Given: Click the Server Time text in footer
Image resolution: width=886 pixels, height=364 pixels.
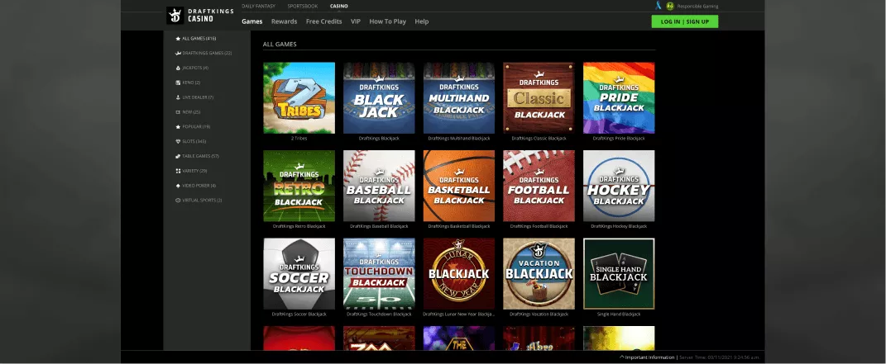Looking at the screenshot, I should pos(719,357).
